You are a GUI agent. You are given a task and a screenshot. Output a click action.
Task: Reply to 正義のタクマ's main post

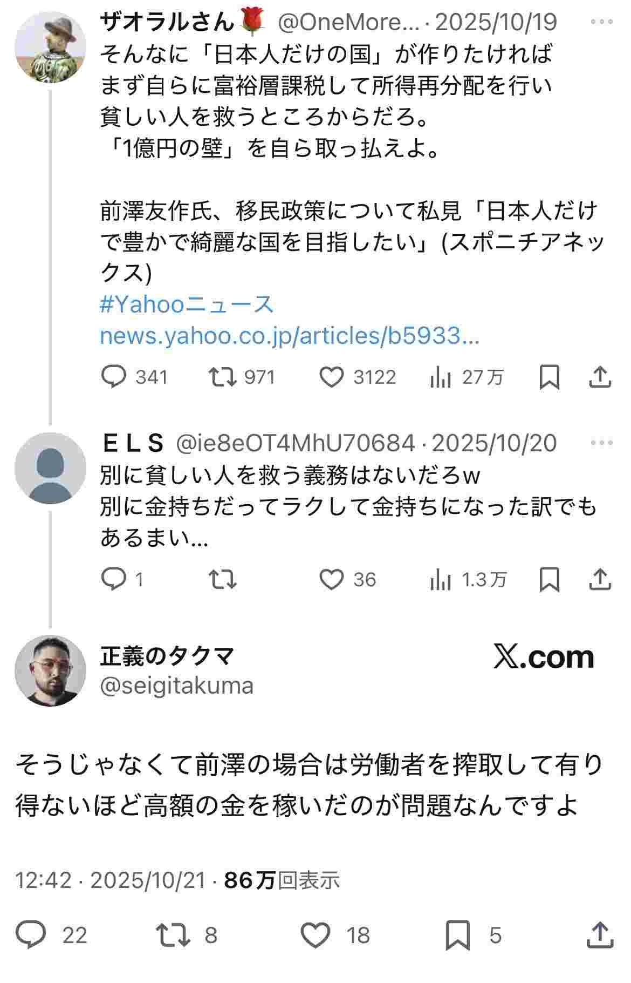point(31,935)
